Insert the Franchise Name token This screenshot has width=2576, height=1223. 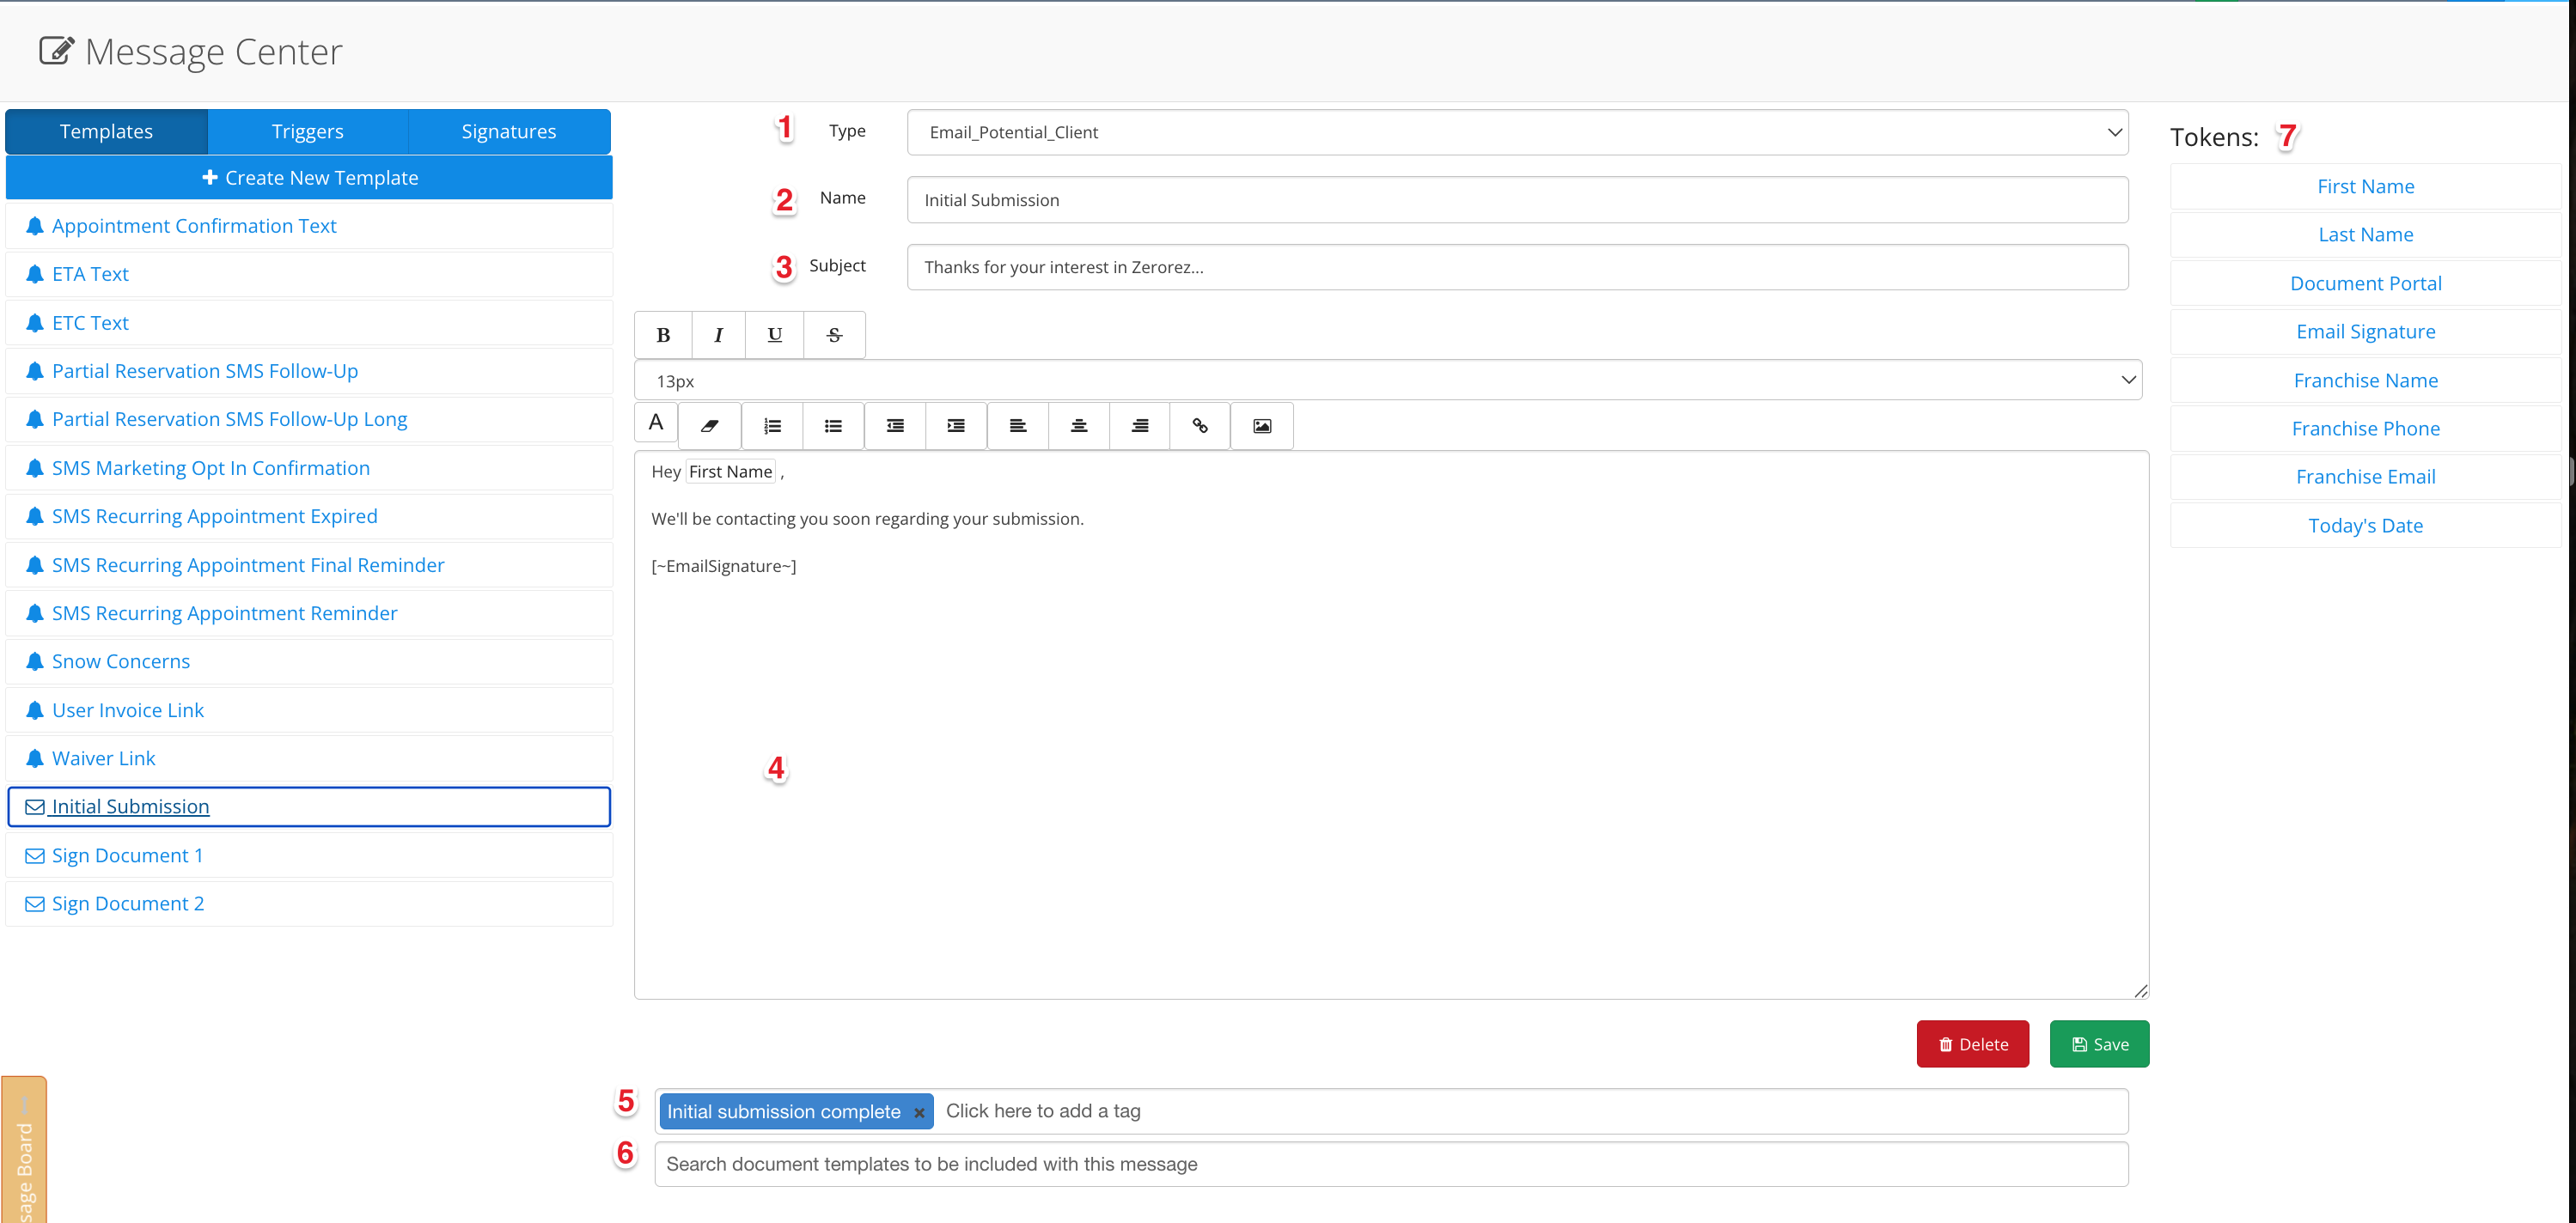coord(2365,380)
